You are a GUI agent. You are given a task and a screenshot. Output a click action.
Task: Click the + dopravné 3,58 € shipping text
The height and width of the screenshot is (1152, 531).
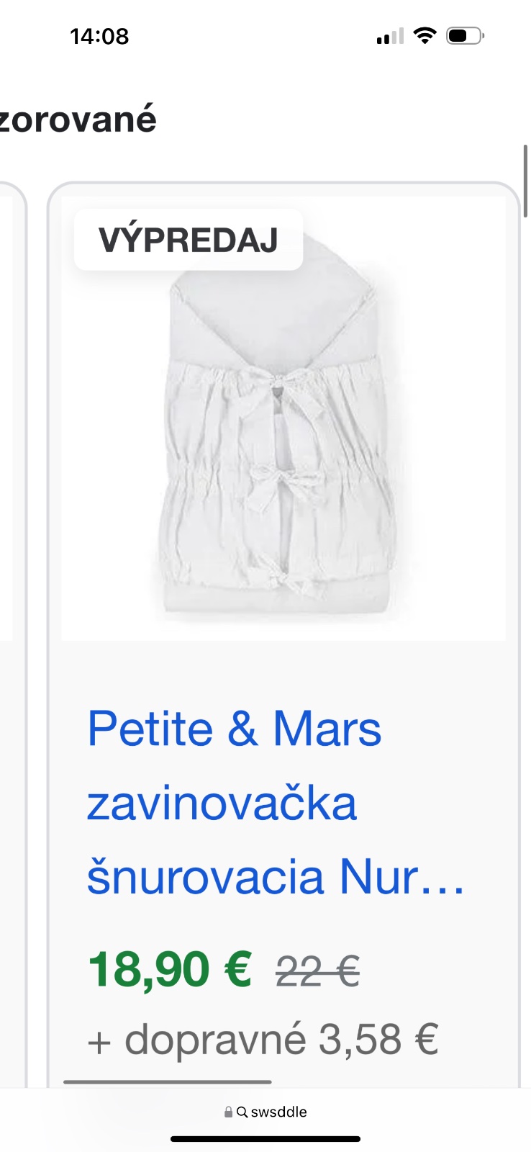(x=263, y=1040)
